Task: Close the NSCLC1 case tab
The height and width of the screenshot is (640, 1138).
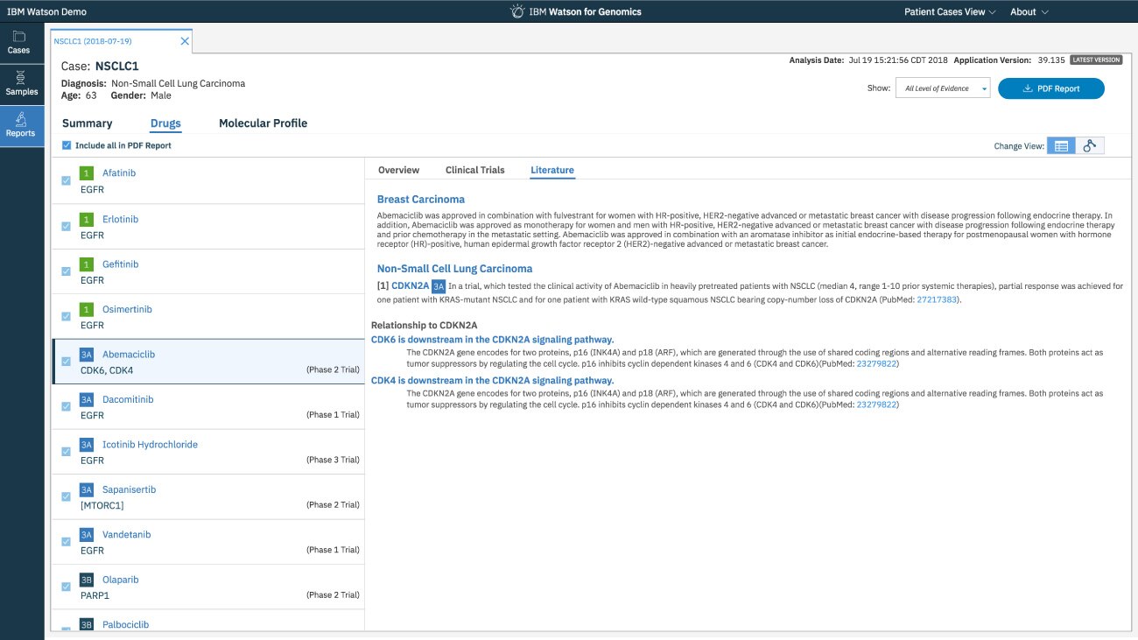Action: click(185, 41)
